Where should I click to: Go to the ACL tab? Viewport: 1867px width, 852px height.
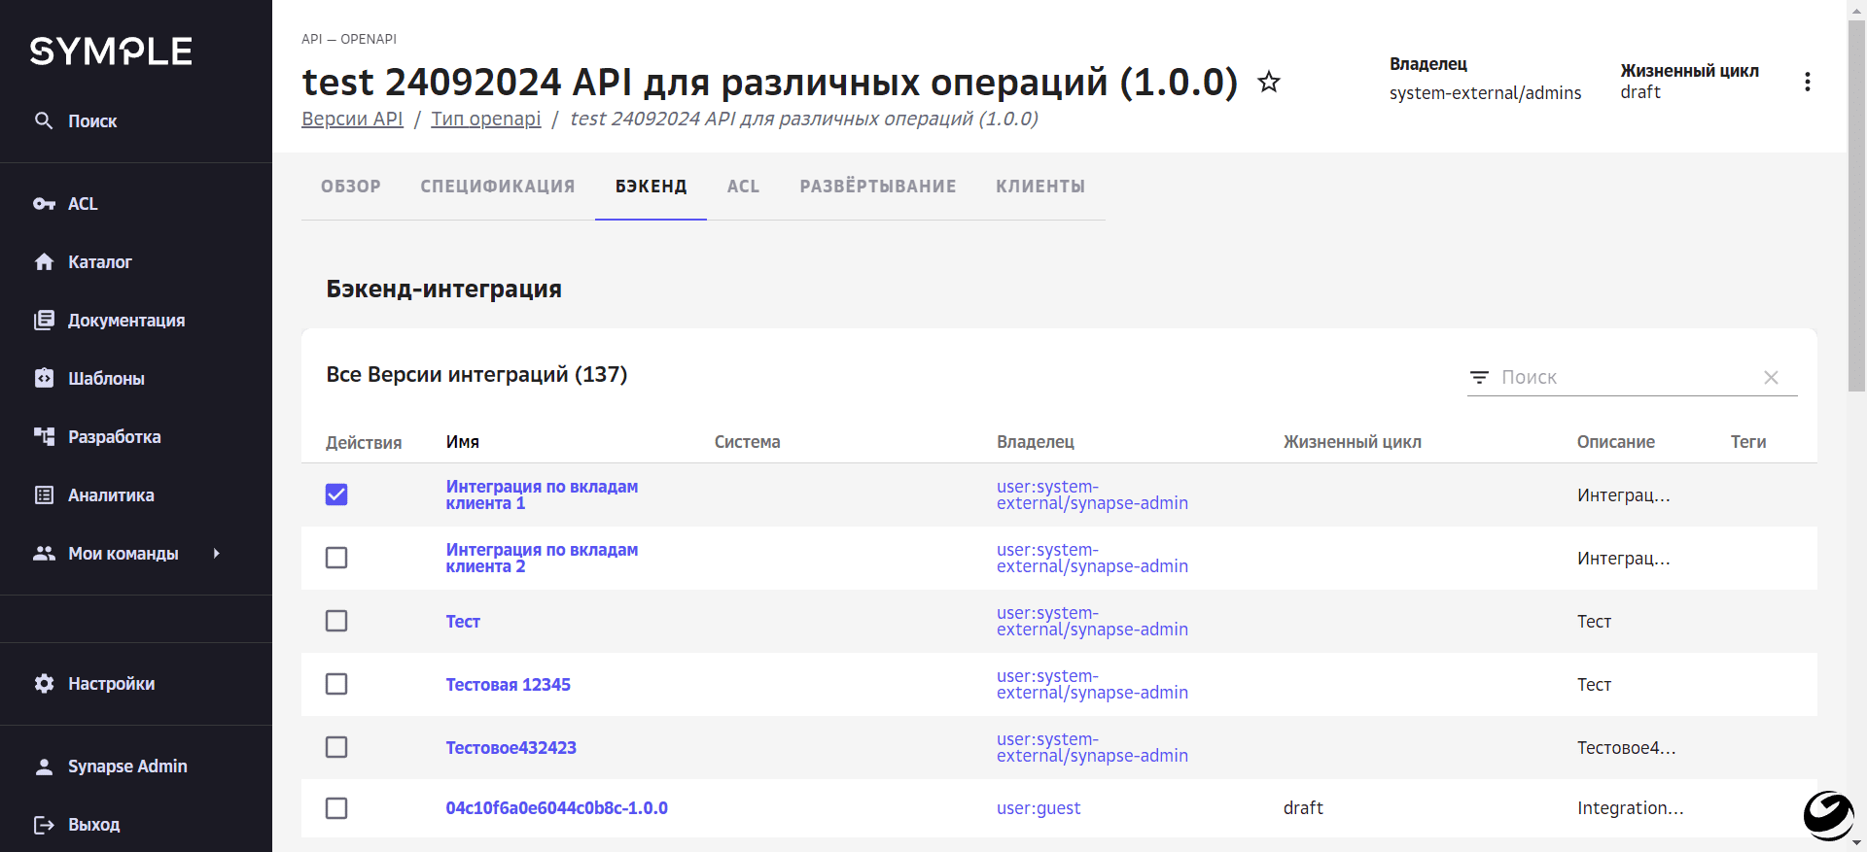click(743, 187)
